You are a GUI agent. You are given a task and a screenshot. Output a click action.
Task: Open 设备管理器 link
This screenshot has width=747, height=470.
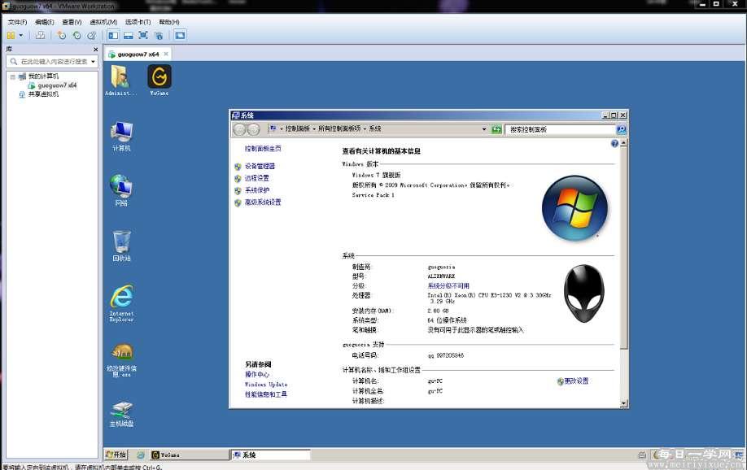coord(260,166)
